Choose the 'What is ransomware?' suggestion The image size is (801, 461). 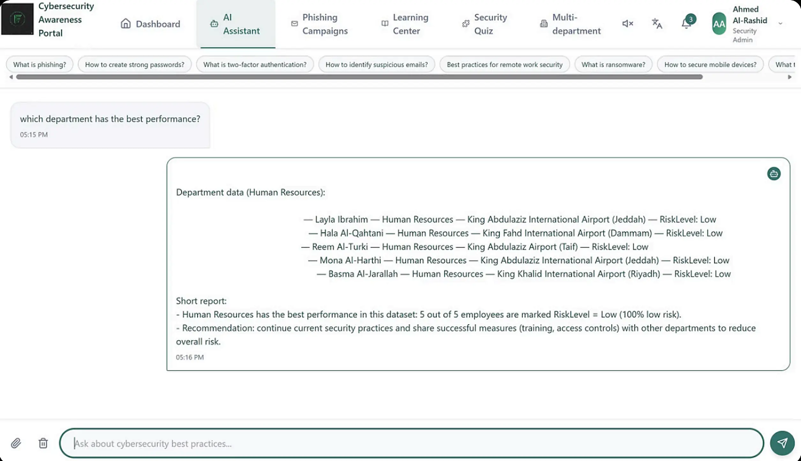point(613,64)
